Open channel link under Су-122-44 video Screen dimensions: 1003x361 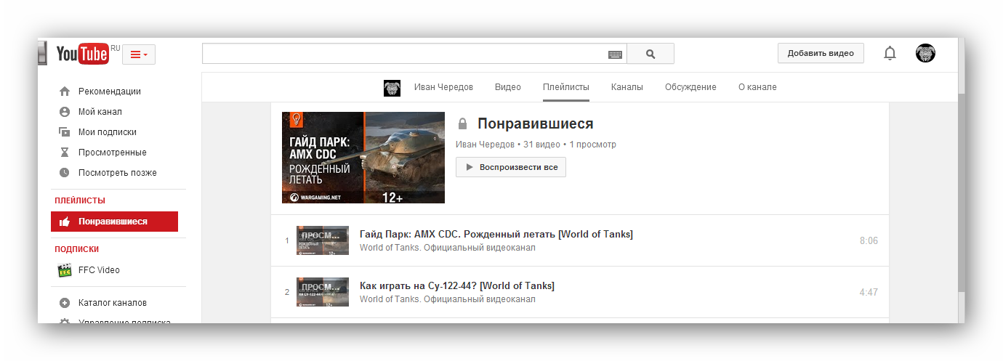tap(448, 299)
